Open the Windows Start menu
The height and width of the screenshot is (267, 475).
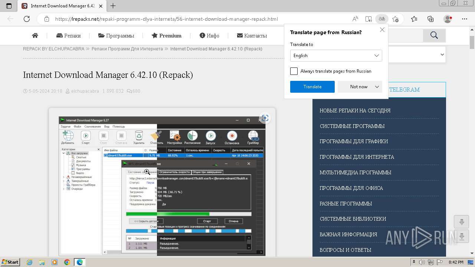tap(10, 262)
